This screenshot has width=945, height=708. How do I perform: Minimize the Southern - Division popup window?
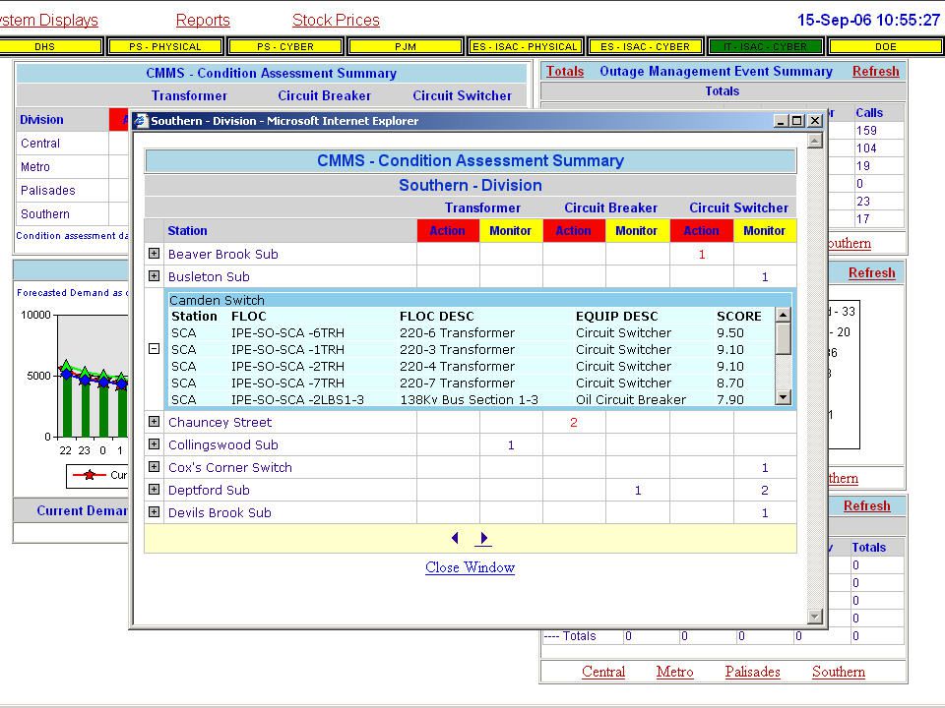coord(781,120)
